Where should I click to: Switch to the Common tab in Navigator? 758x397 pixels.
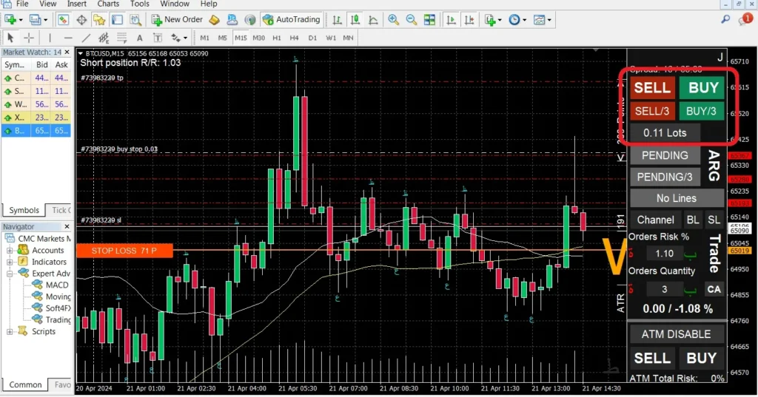(25, 384)
